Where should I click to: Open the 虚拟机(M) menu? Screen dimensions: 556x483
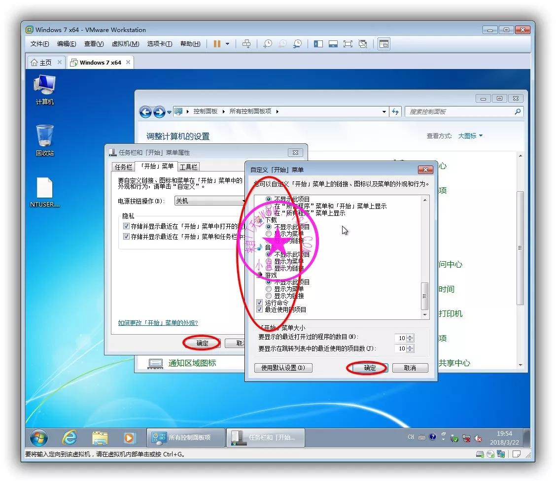[125, 44]
